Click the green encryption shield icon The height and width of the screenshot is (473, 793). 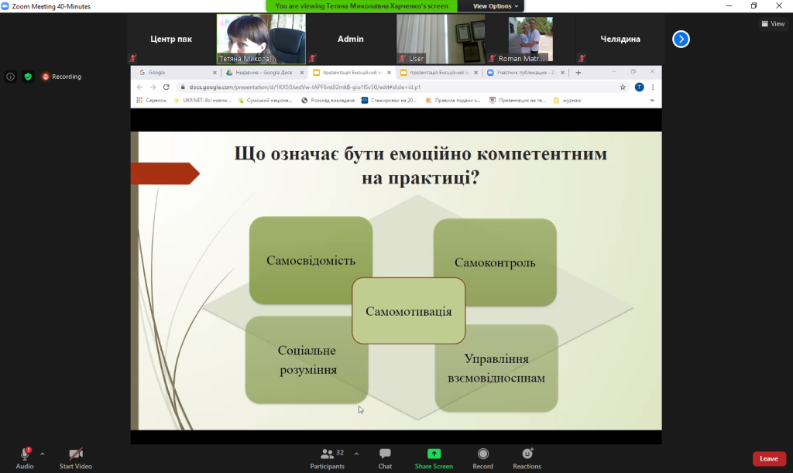coord(28,77)
